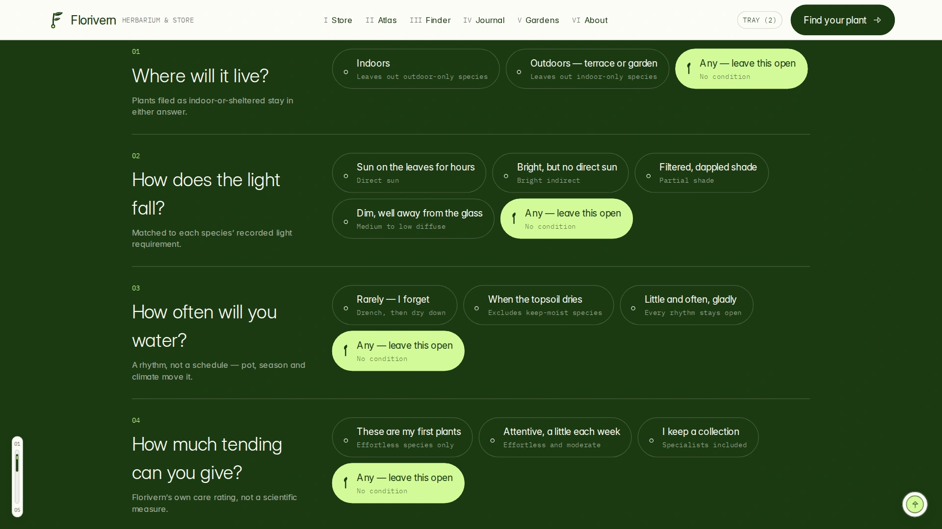
Task: Choose Rarely — I forget watering option
Action: (x=394, y=305)
